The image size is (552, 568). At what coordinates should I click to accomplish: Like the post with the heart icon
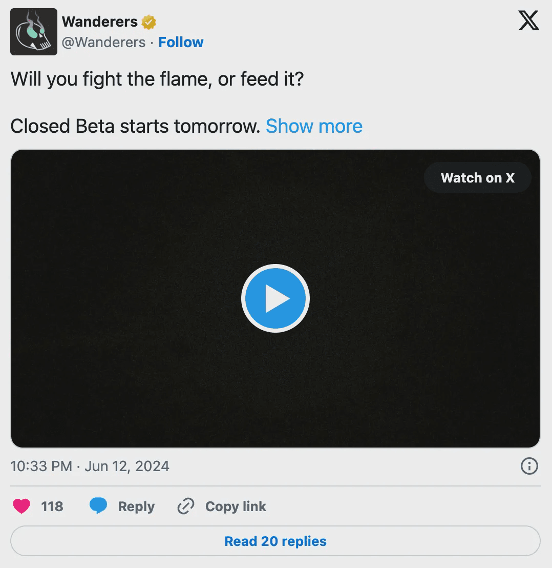(22, 506)
